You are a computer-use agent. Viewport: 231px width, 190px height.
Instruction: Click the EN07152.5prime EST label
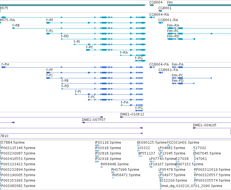tap(189, 164)
